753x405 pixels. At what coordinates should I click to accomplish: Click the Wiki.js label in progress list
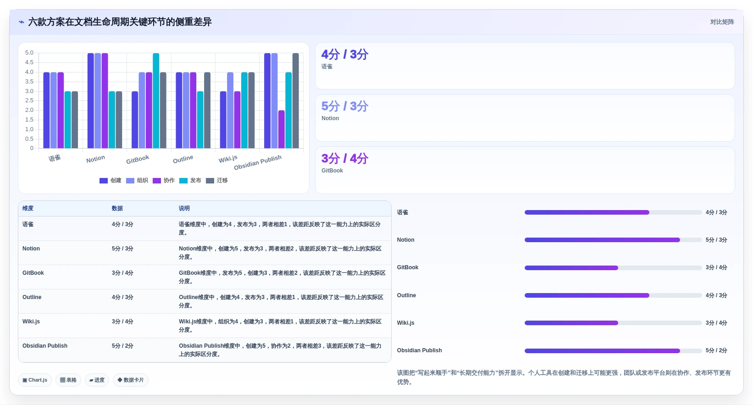(x=406, y=323)
